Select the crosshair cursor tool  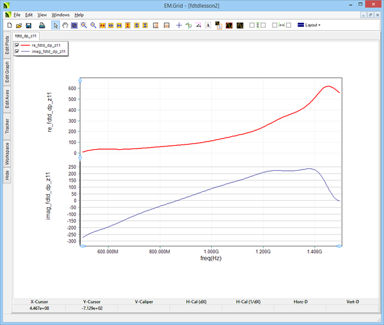click(x=179, y=25)
